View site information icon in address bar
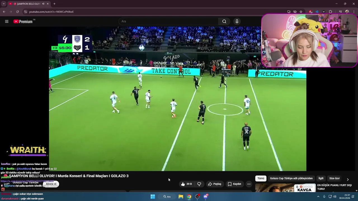Image resolution: width=358 pixels, height=201 pixels. (25, 12)
